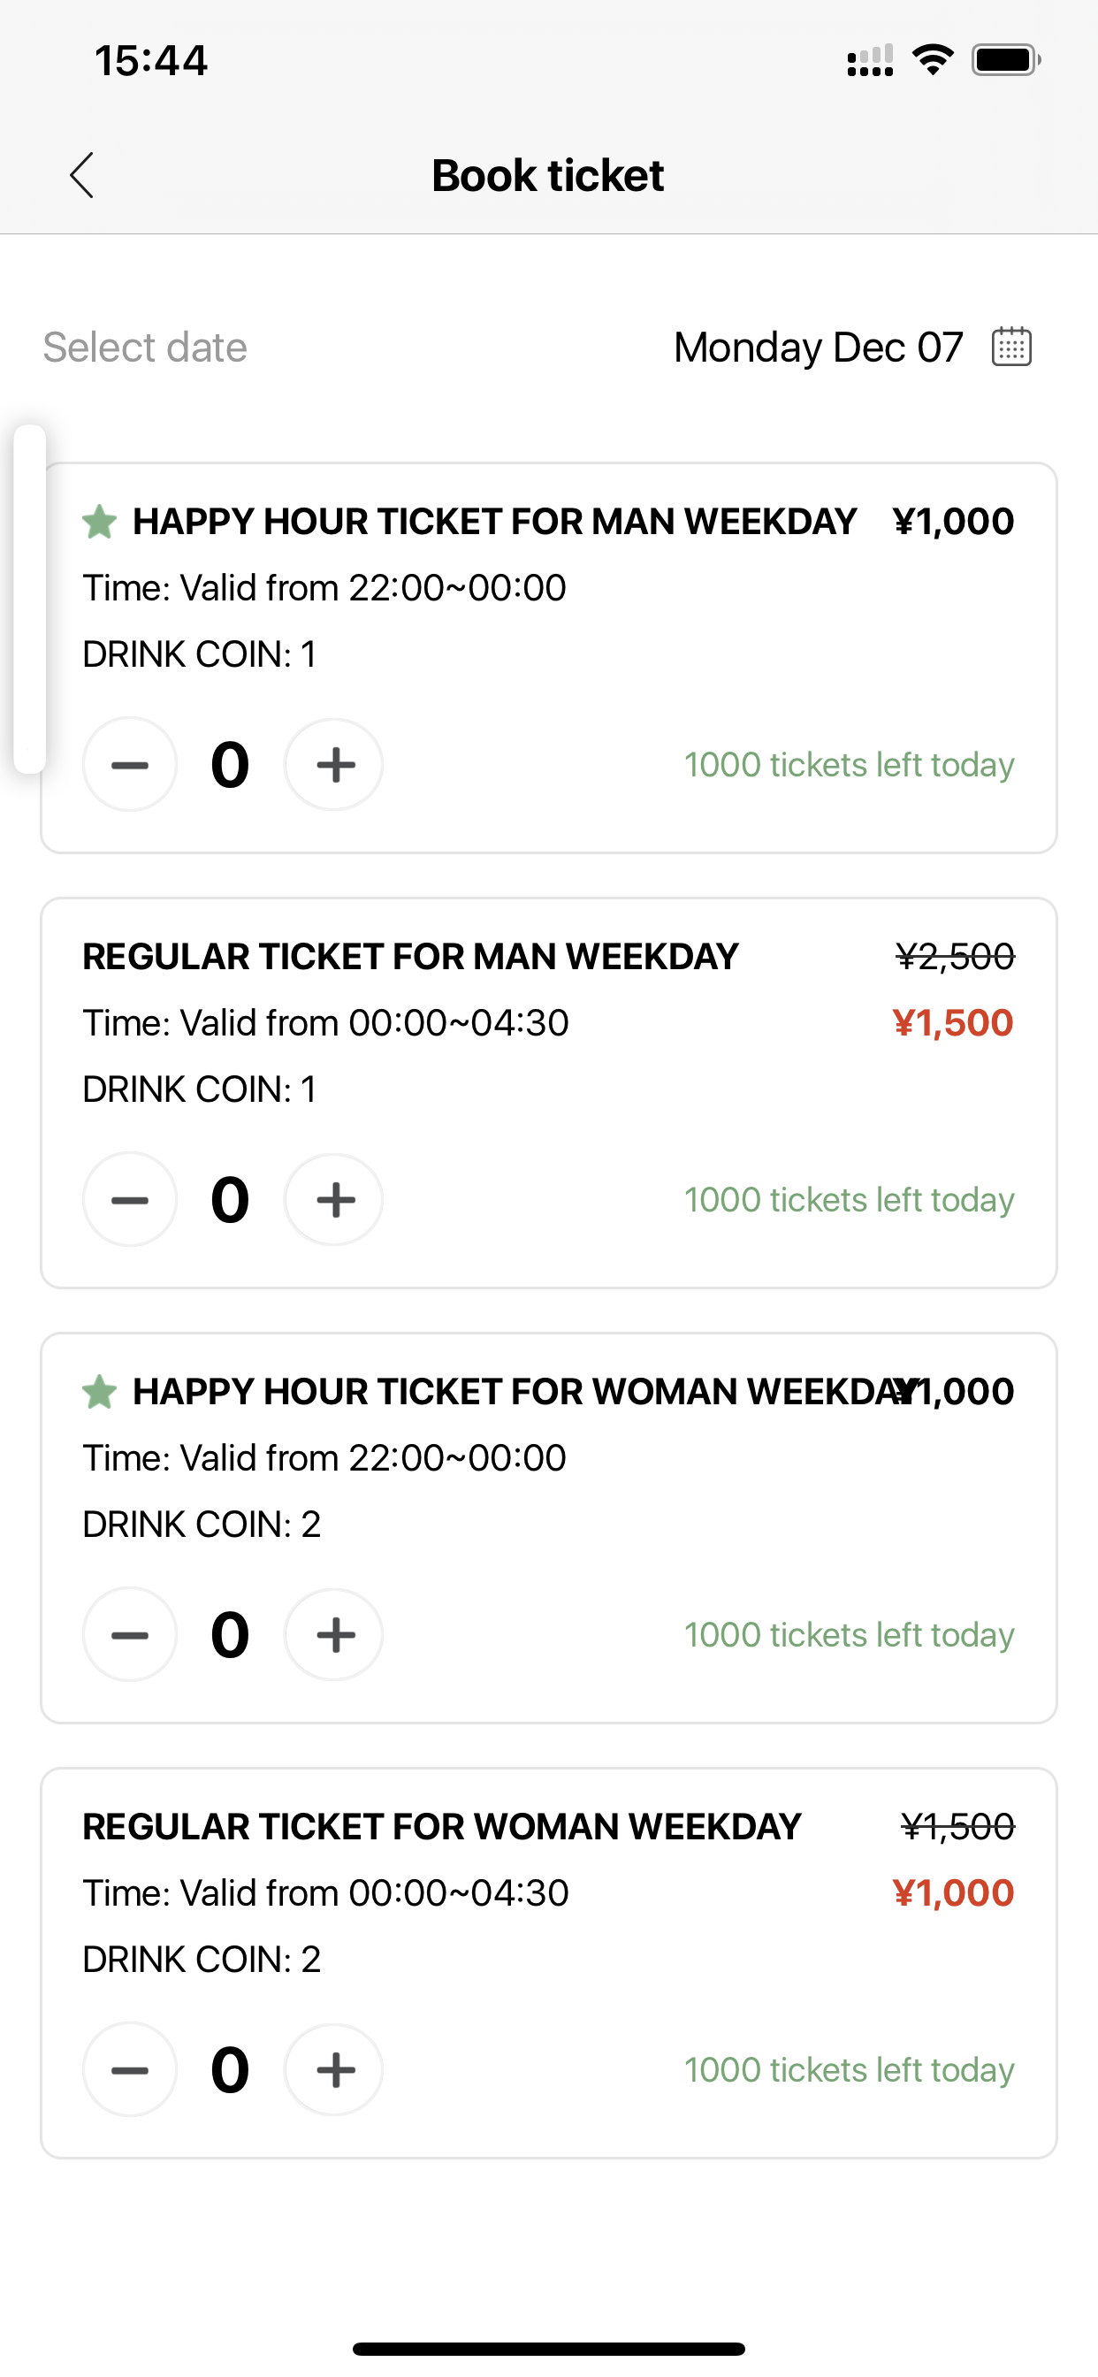Image resolution: width=1098 pixels, height=2377 pixels.
Task: Decrease Happy Hour Woman Weekday ticket count
Action: 129,1634
